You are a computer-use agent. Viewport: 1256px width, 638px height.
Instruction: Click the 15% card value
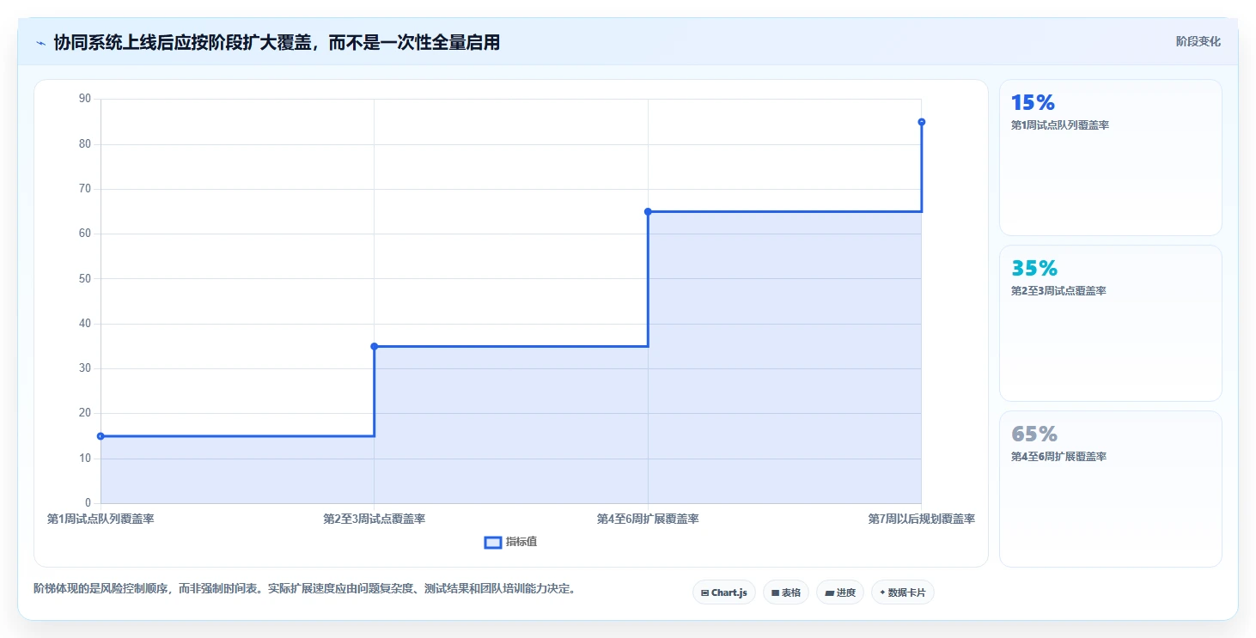click(x=1033, y=103)
